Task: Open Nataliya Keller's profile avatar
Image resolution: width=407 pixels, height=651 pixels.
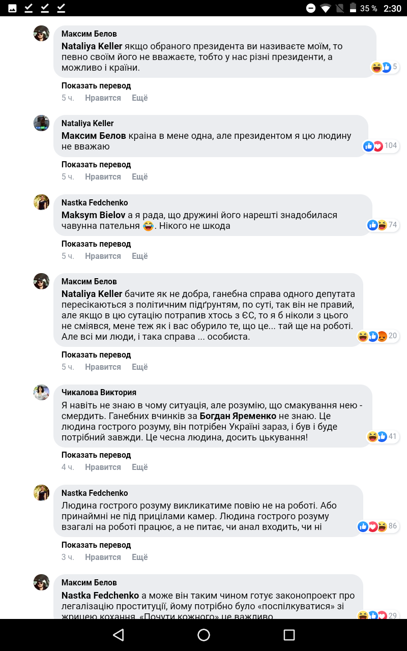Action: 42,123
